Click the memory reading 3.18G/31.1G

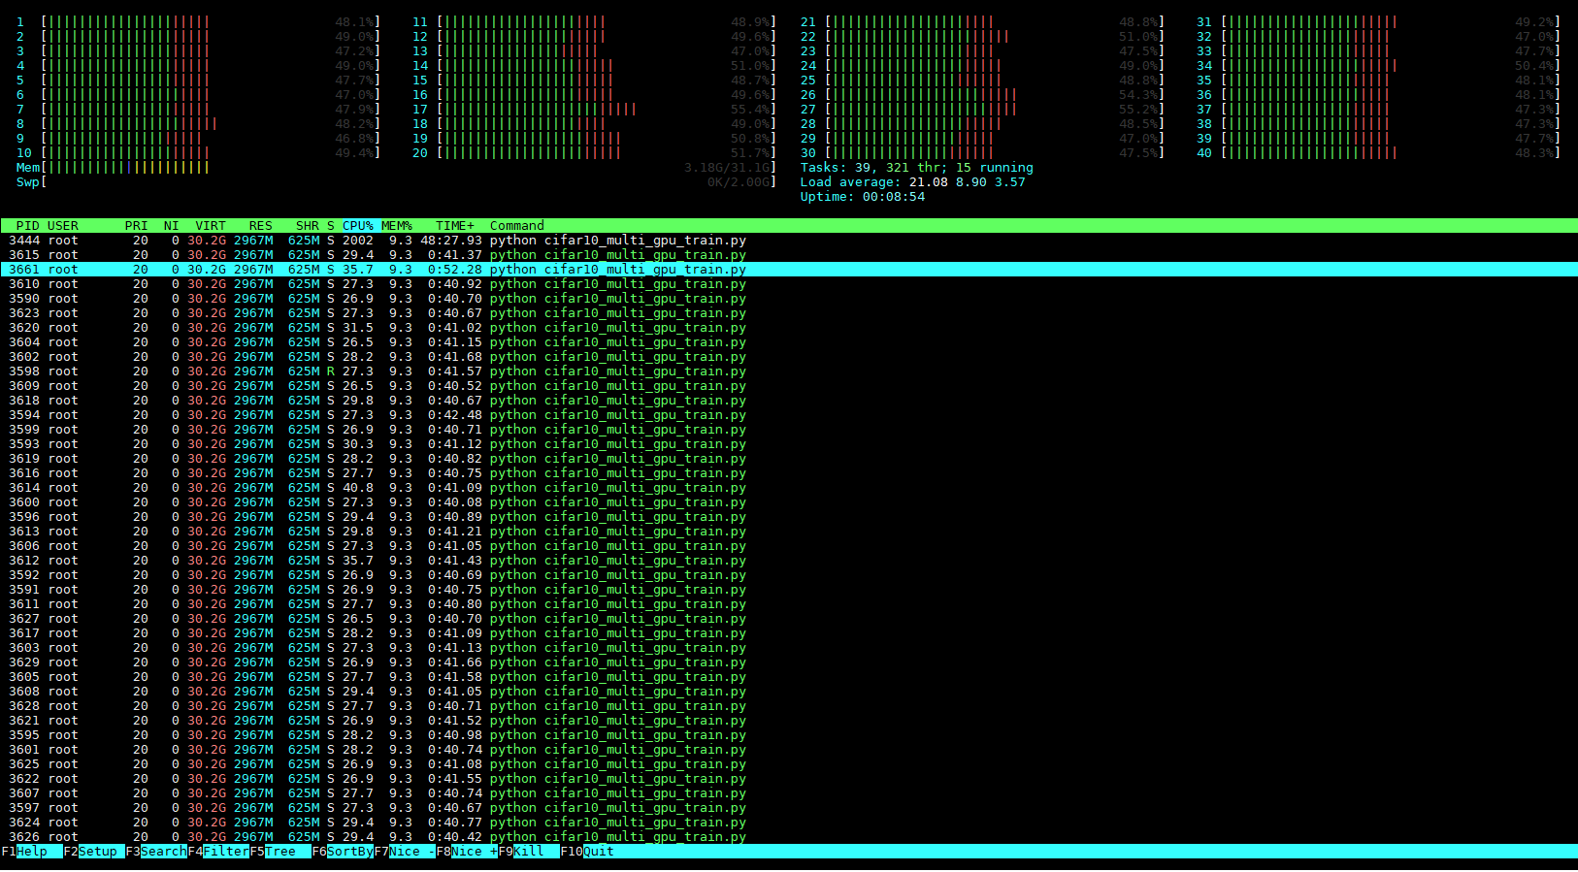coord(727,168)
